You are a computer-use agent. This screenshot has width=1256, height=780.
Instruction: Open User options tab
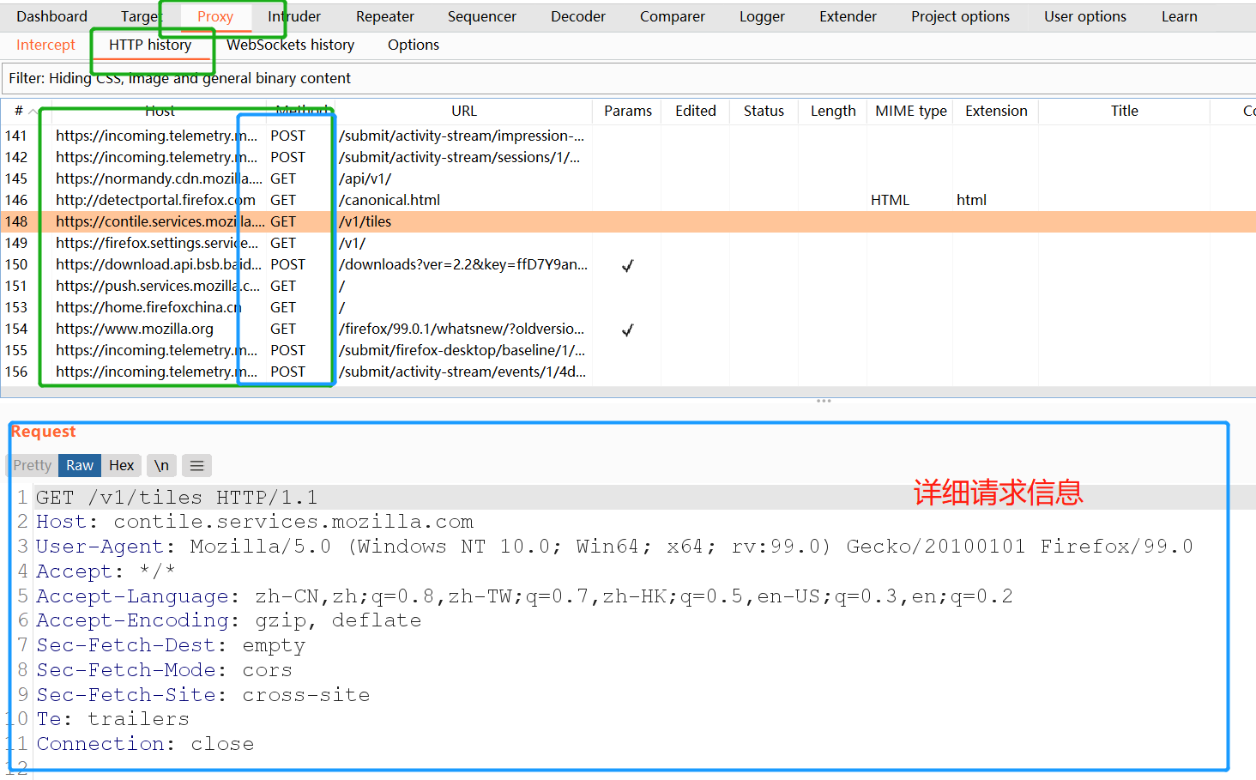click(x=1085, y=16)
